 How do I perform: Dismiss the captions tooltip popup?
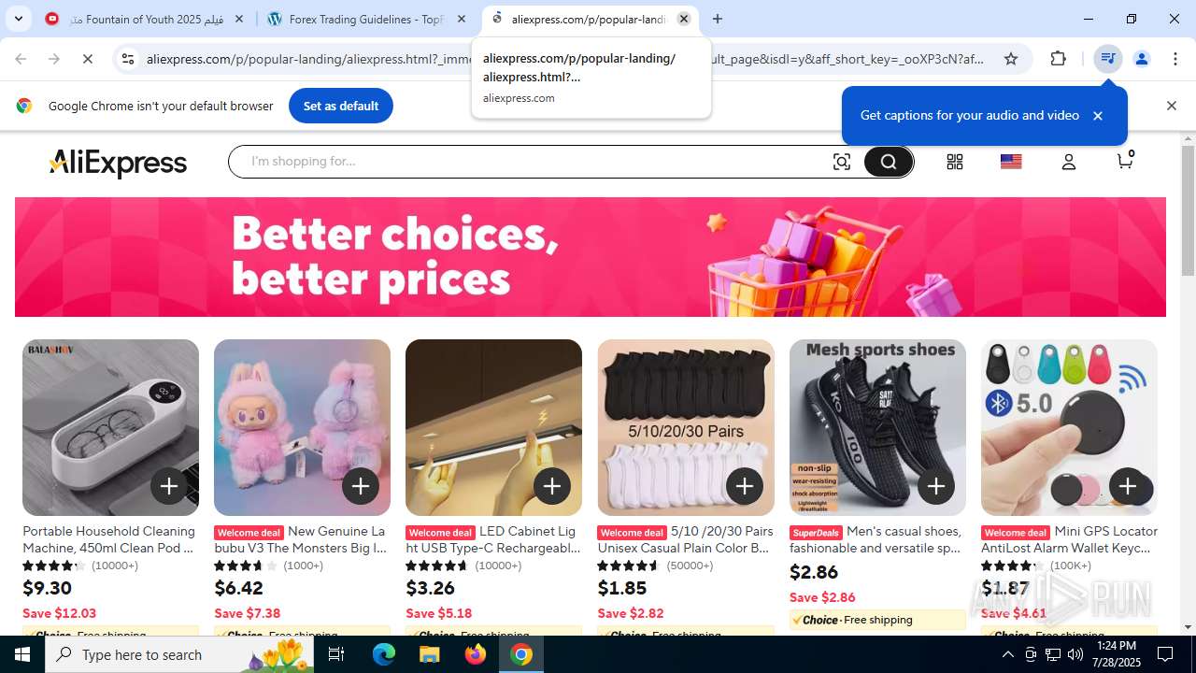pos(1098,116)
